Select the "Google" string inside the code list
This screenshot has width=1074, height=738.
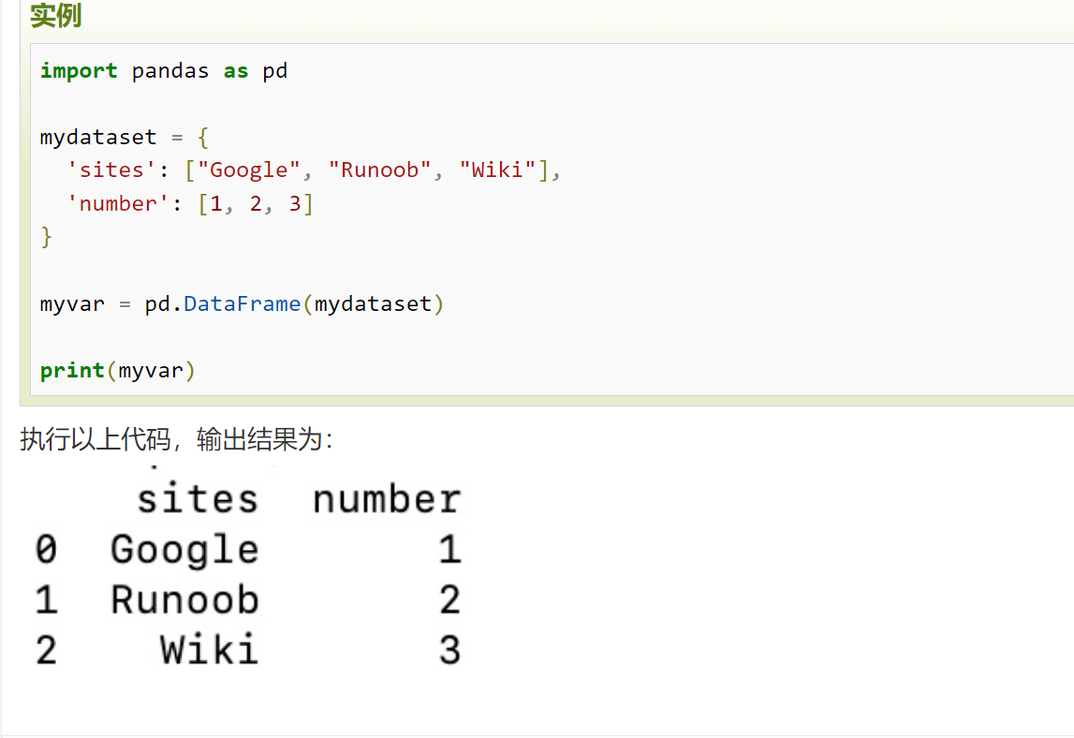click(249, 170)
